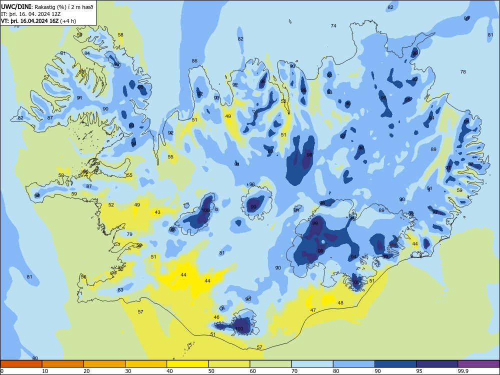Click the light orange 20–30 legend swatch

[104, 364]
